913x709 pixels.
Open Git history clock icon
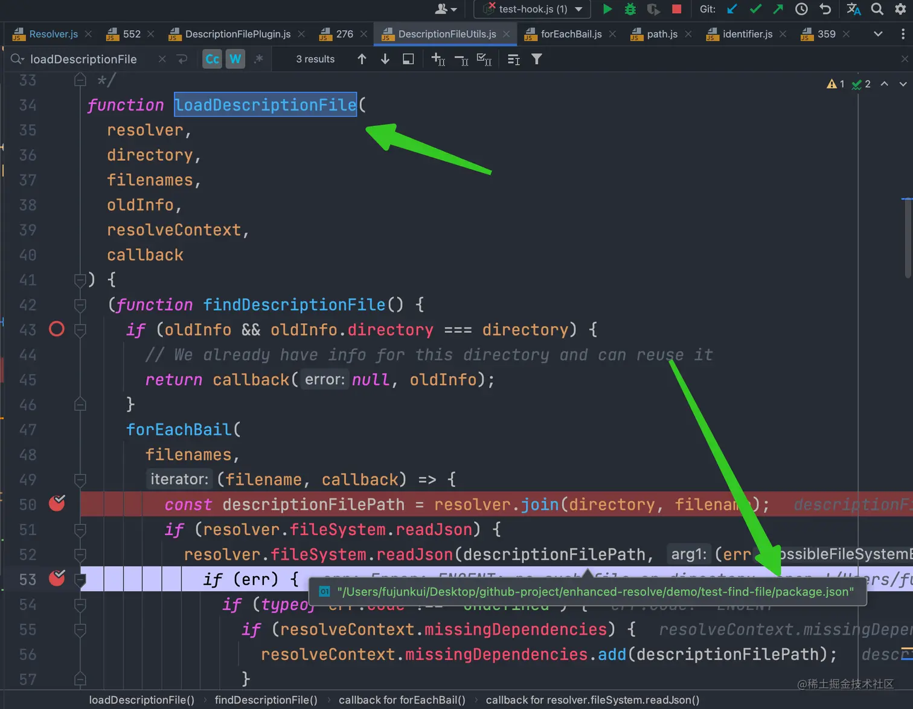pyautogui.click(x=801, y=9)
